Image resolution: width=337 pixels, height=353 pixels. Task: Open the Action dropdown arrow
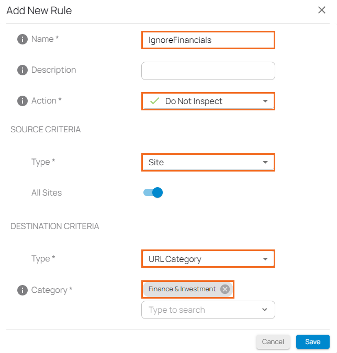(x=265, y=101)
